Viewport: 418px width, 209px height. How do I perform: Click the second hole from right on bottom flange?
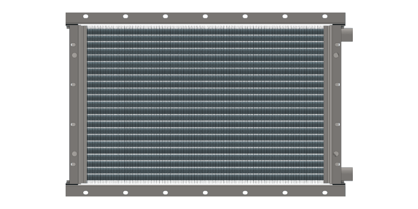point(285,192)
